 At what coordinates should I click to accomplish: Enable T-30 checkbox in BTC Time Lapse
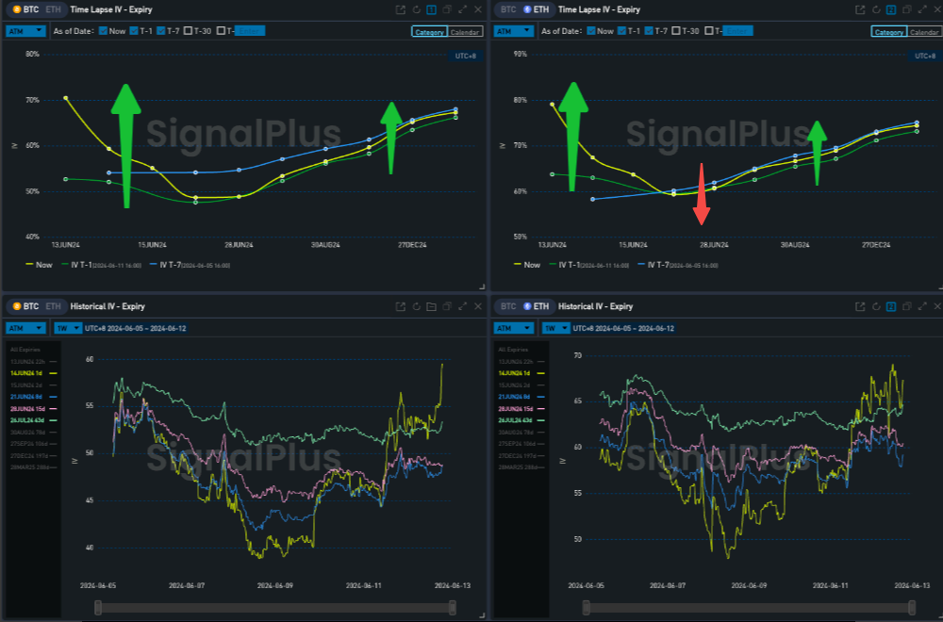pos(189,31)
